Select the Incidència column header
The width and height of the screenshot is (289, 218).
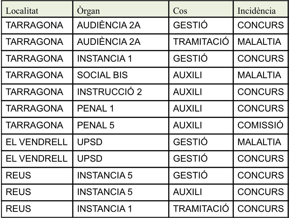[261, 9]
